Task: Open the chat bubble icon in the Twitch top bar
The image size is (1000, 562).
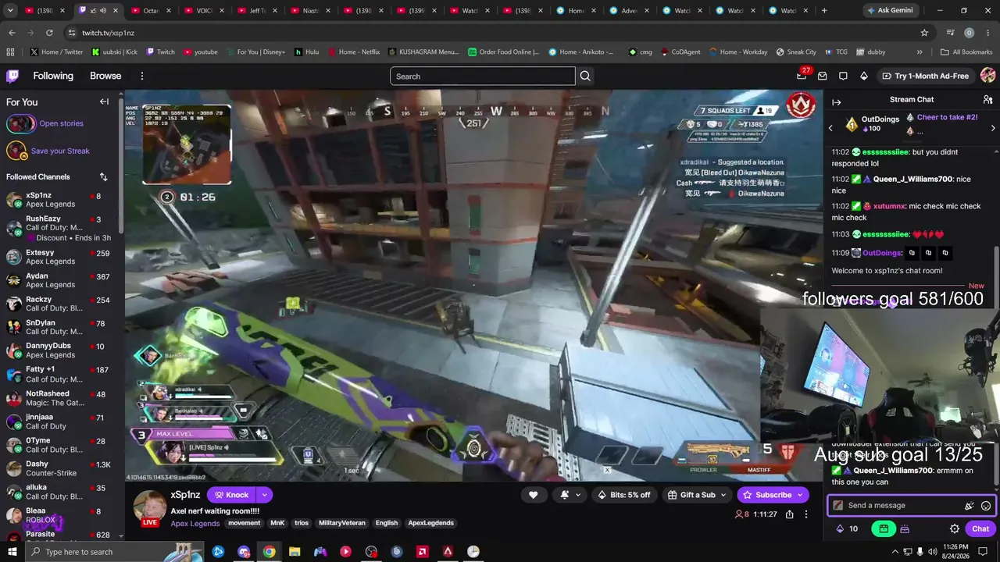Action: click(x=843, y=76)
